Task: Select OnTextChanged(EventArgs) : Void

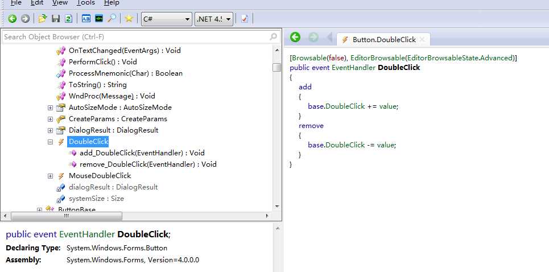Action: click(x=125, y=51)
